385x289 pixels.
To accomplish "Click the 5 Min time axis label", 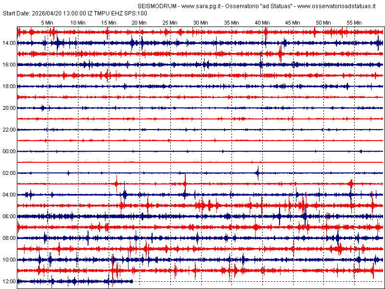I will 47,23.
